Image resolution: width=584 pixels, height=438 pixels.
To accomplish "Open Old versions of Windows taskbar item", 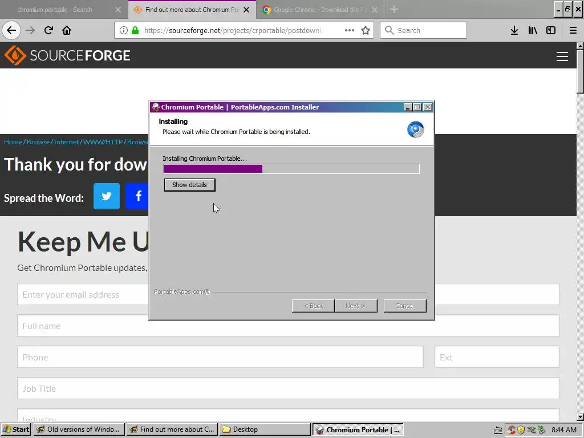I will coord(79,429).
